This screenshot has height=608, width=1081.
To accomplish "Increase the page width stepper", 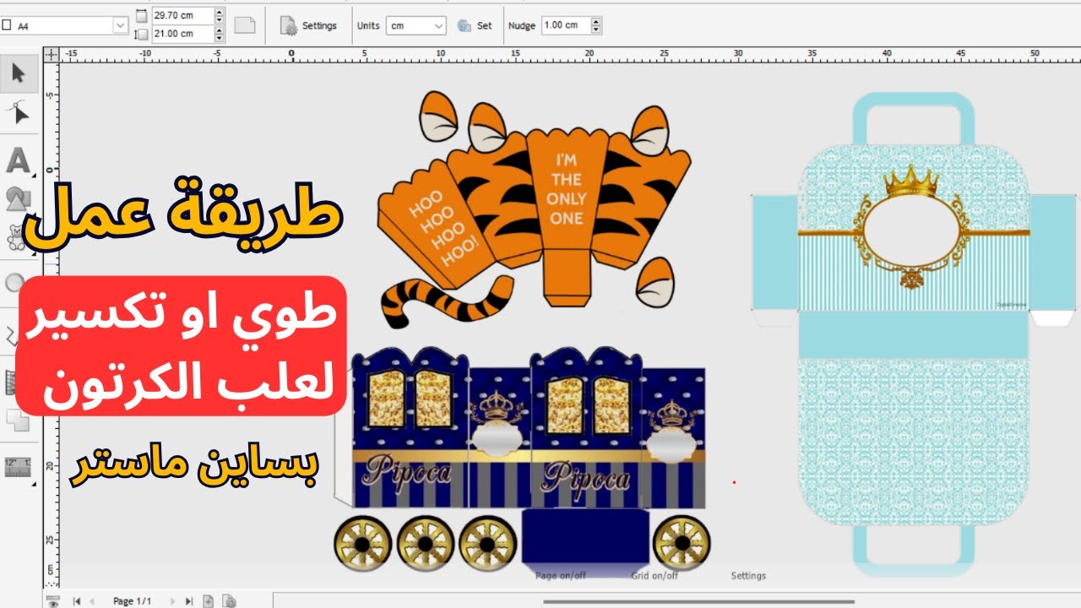I will pyautogui.click(x=220, y=12).
